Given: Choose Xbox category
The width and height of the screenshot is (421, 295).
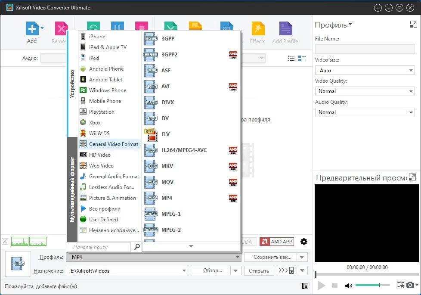Looking at the screenshot, I should click(109, 122).
